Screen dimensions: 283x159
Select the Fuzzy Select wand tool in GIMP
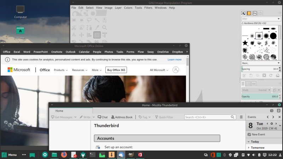point(97,20)
